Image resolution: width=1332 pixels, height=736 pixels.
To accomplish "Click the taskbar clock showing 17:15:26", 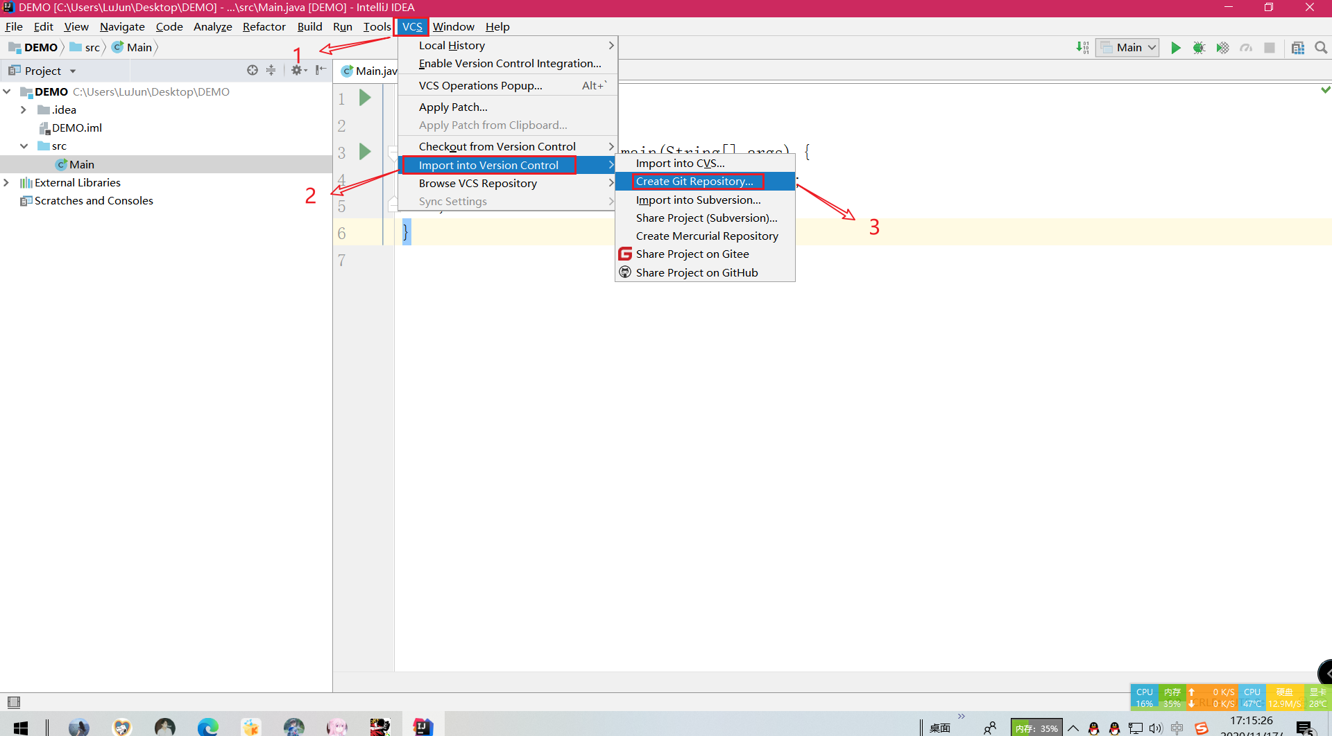I will [x=1251, y=721].
